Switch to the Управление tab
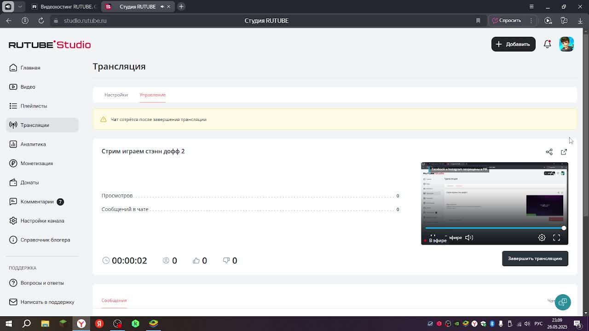 (x=152, y=95)
